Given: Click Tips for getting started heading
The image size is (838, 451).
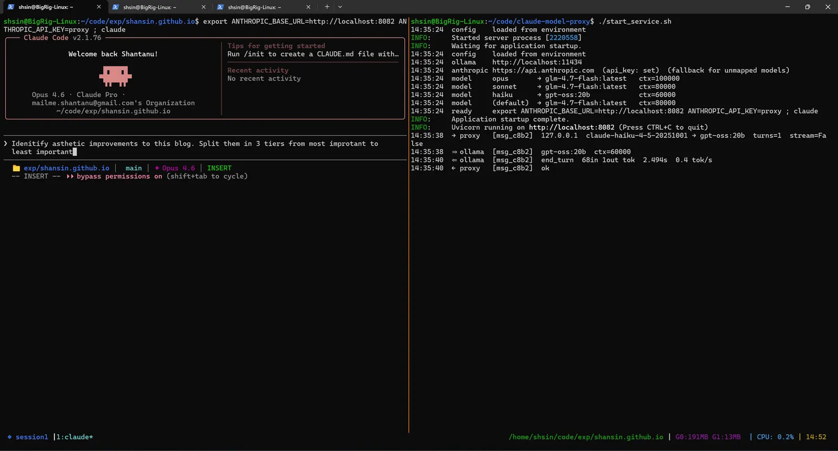Looking at the screenshot, I should [x=276, y=46].
